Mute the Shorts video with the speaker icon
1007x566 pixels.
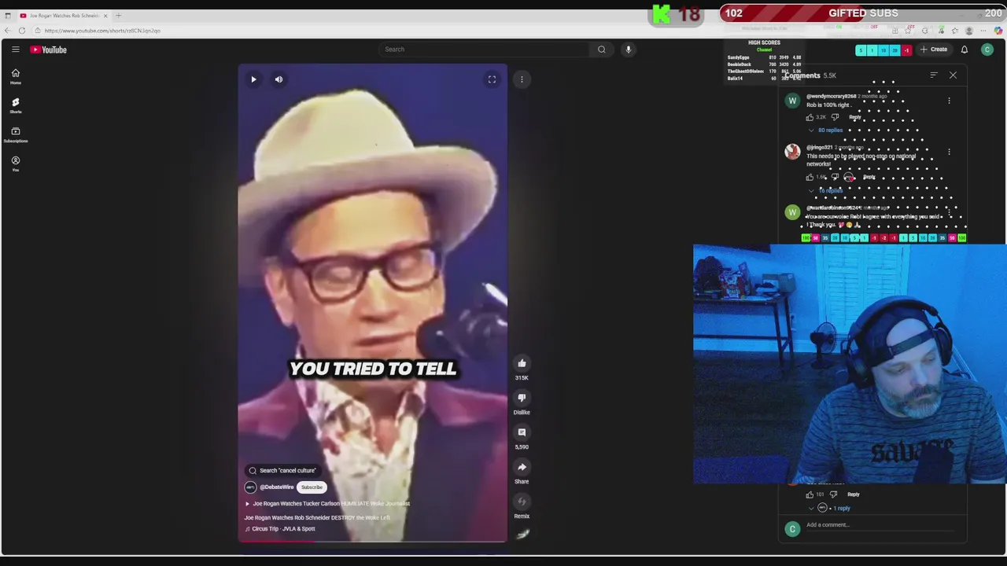[x=278, y=79]
